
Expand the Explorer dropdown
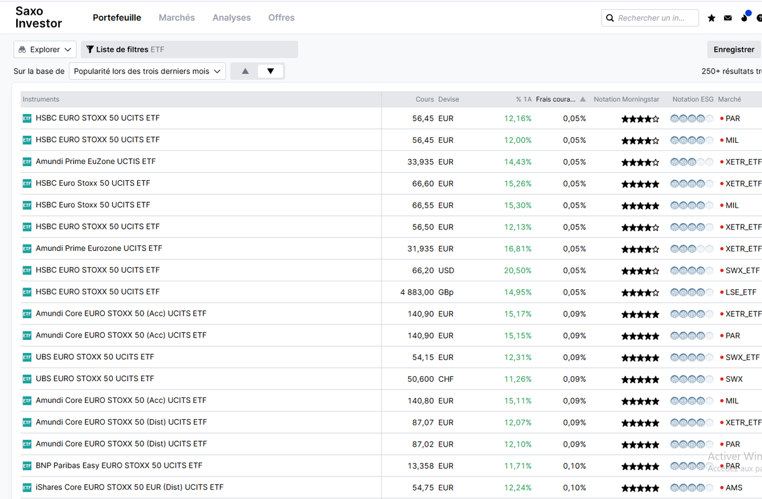pos(45,49)
